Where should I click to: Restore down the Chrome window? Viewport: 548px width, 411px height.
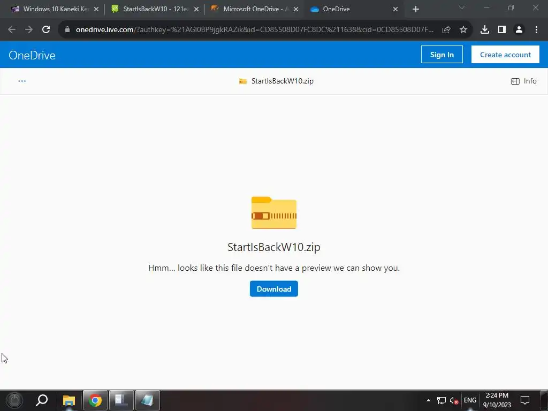tap(511, 7)
